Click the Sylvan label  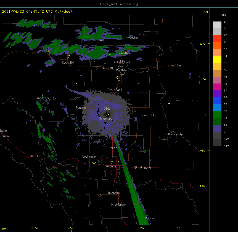pos(108,68)
